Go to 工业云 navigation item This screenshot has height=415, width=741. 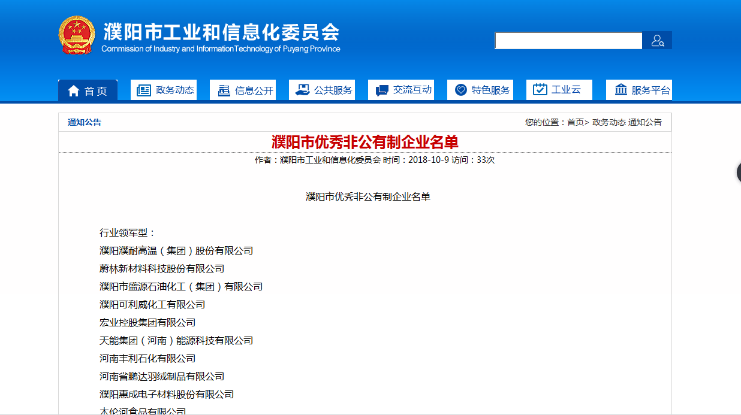566,90
